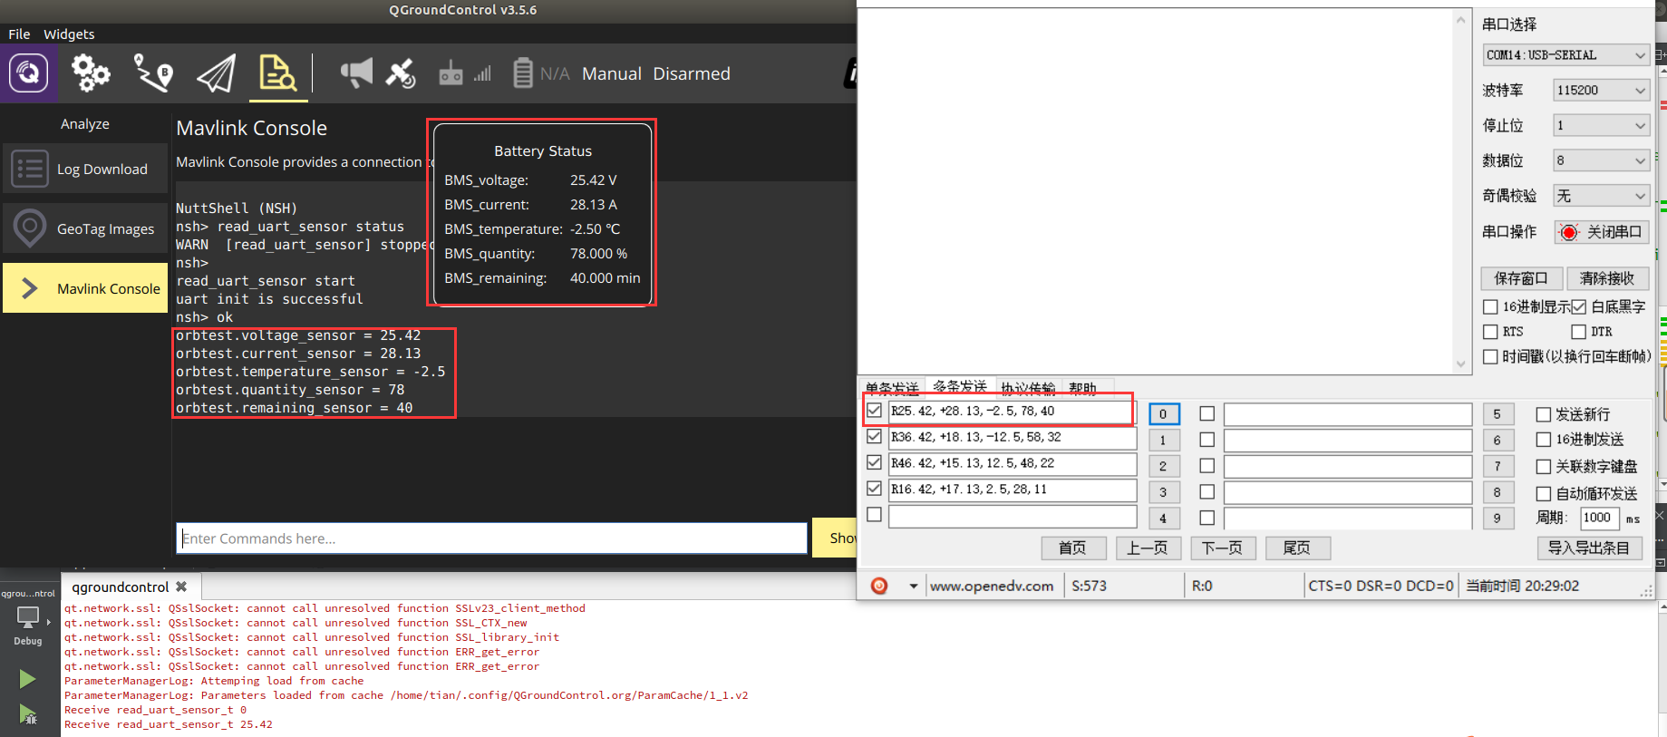Toggle DTR checkbox
This screenshot has height=737, width=1667.
pos(1578,332)
